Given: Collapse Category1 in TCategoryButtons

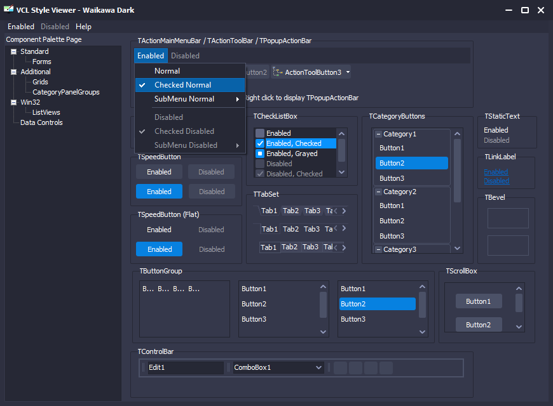Looking at the screenshot, I should coord(378,134).
